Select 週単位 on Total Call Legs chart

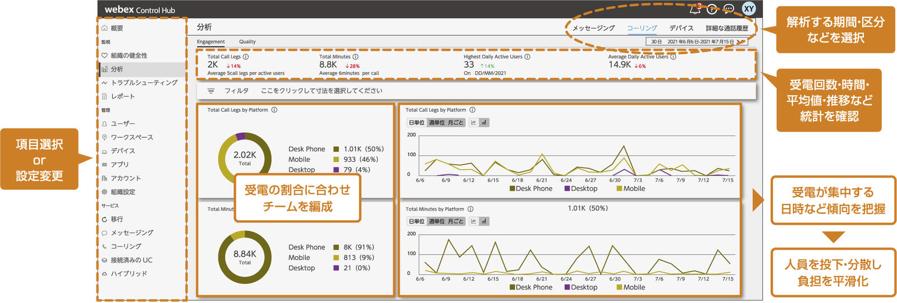point(437,123)
